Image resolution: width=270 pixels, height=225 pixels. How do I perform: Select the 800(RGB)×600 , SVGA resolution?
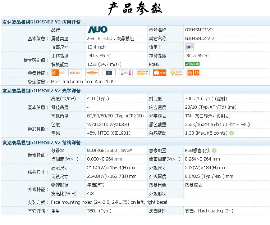[x=110, y=150]
